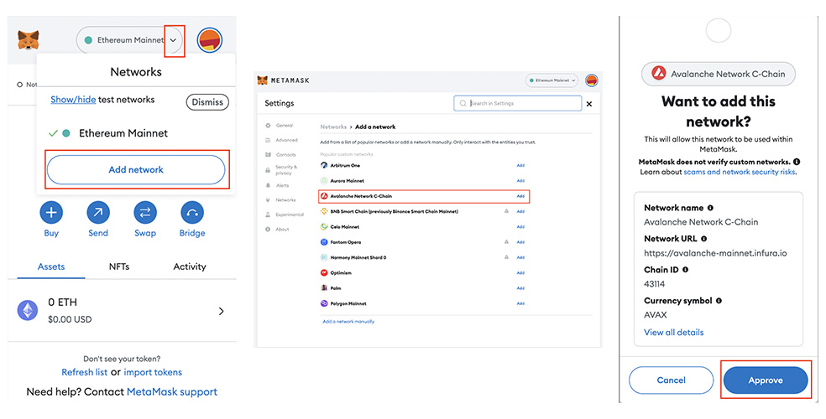Click the Swap icon
Screen dimensions: 826x419
pyautogui.click(x=145, y=212)
